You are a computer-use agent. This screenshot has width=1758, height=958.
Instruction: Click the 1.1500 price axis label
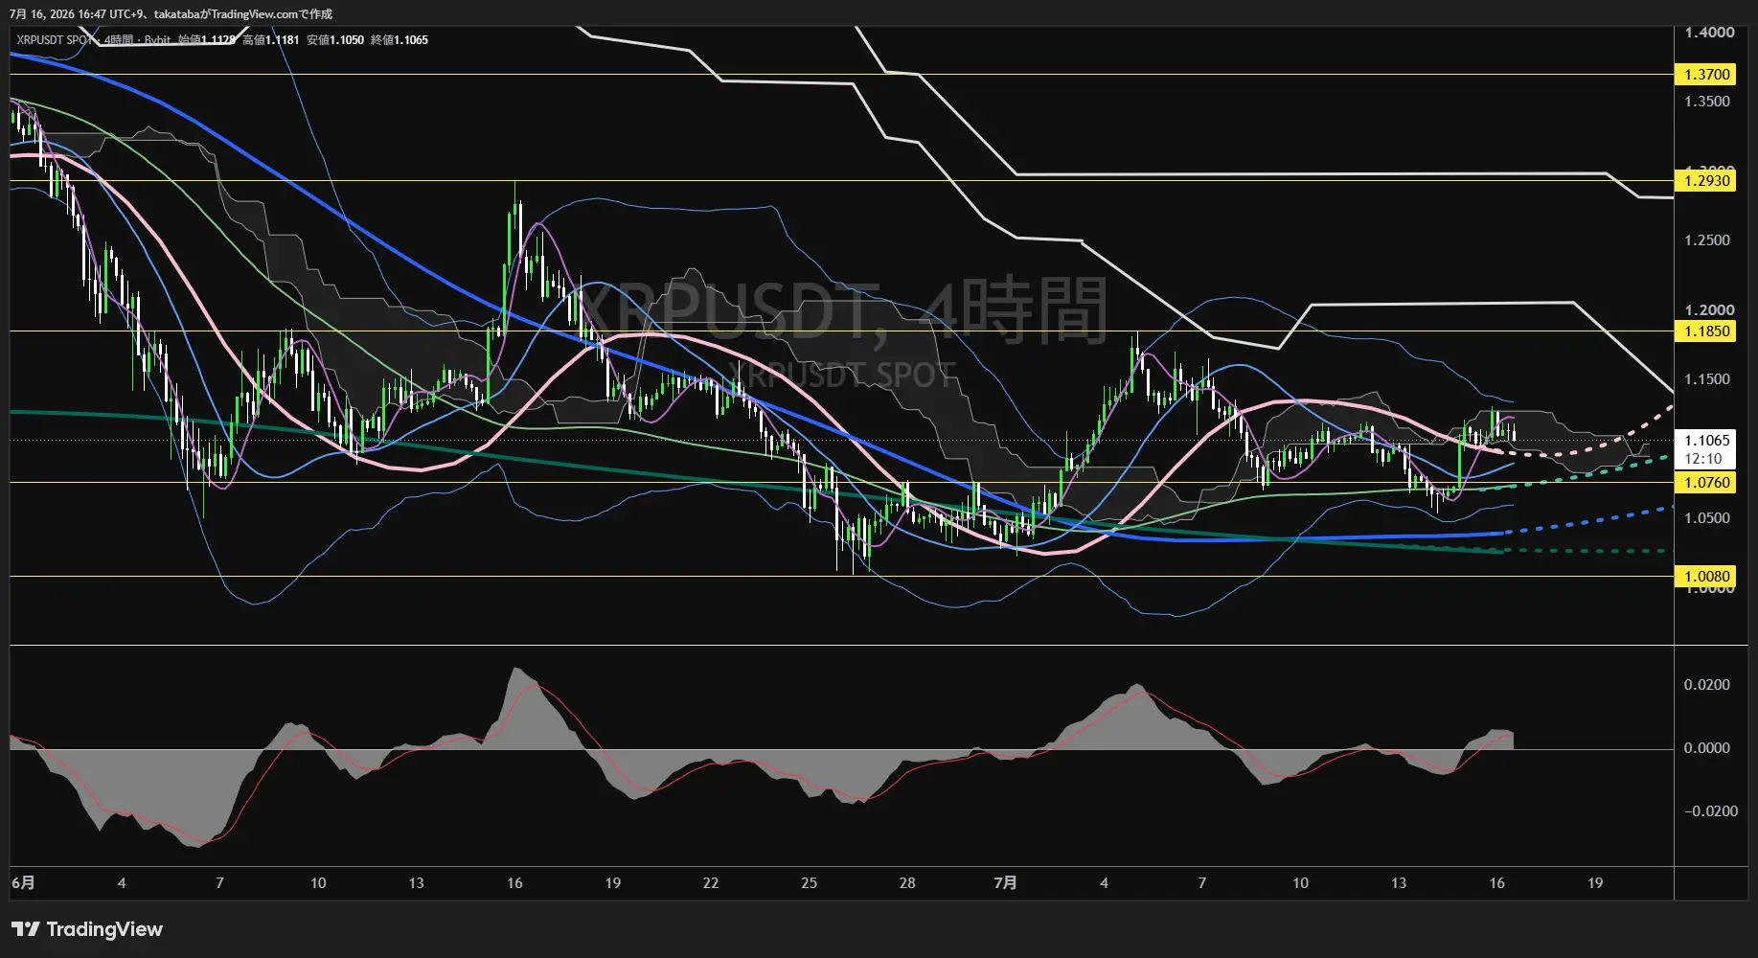click(1707, 379)
